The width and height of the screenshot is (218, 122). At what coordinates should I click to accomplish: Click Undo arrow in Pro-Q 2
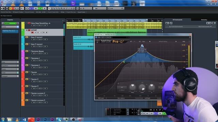point(131,41)
